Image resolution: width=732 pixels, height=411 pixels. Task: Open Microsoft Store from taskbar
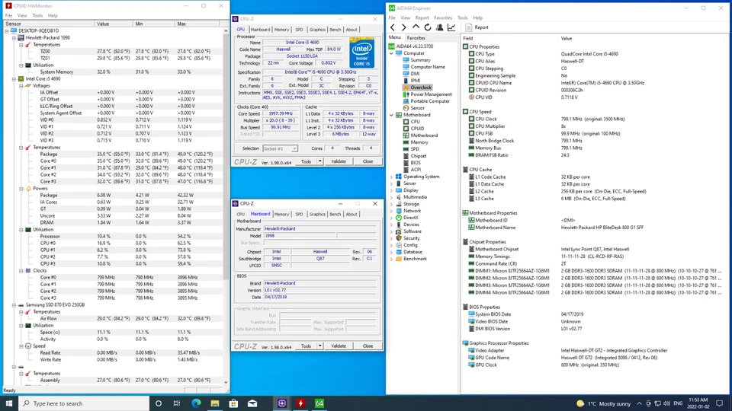233,403
